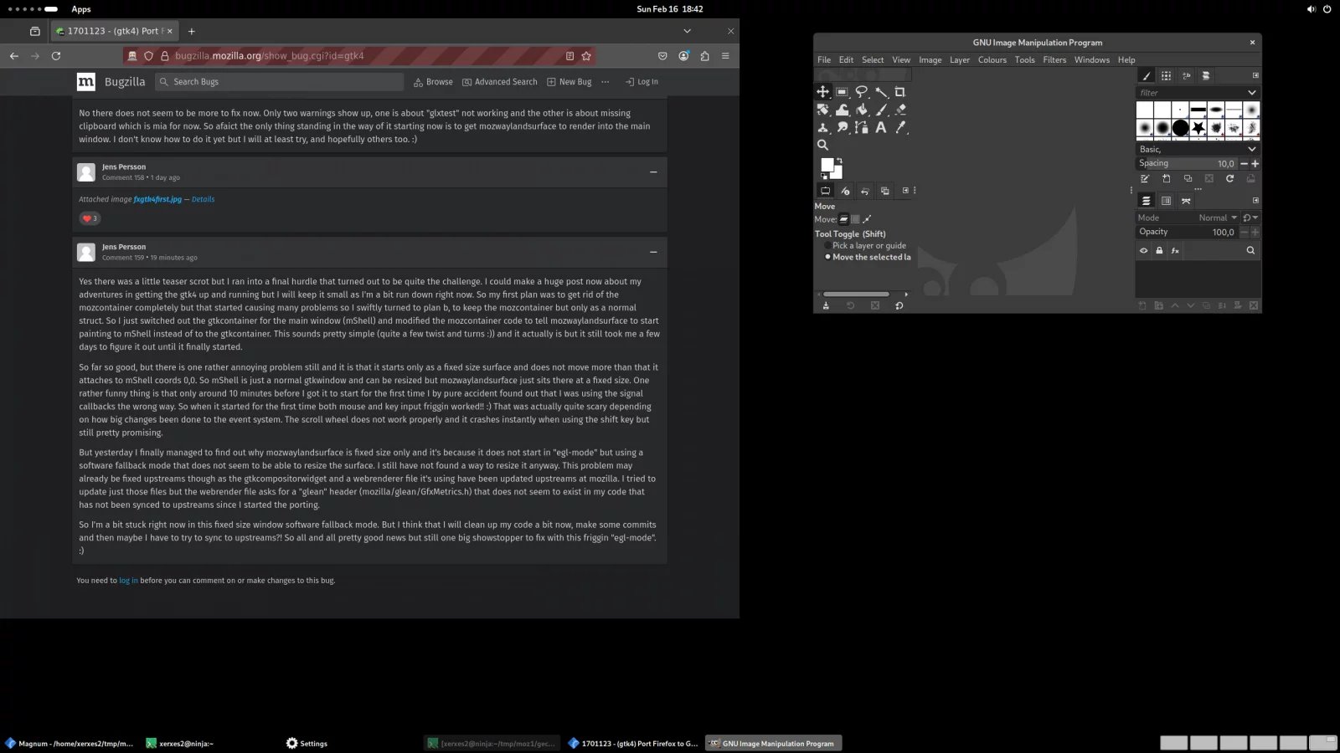Select the Paths tool
The image size is (1340, 753).
[x=861, y=127]
